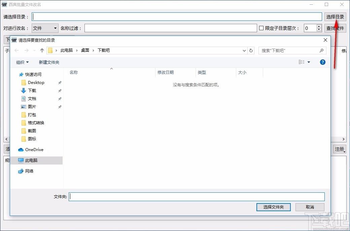Click 选择目录 in main window
This screenshot has height=231, width=350.
[x=335, y=17]
